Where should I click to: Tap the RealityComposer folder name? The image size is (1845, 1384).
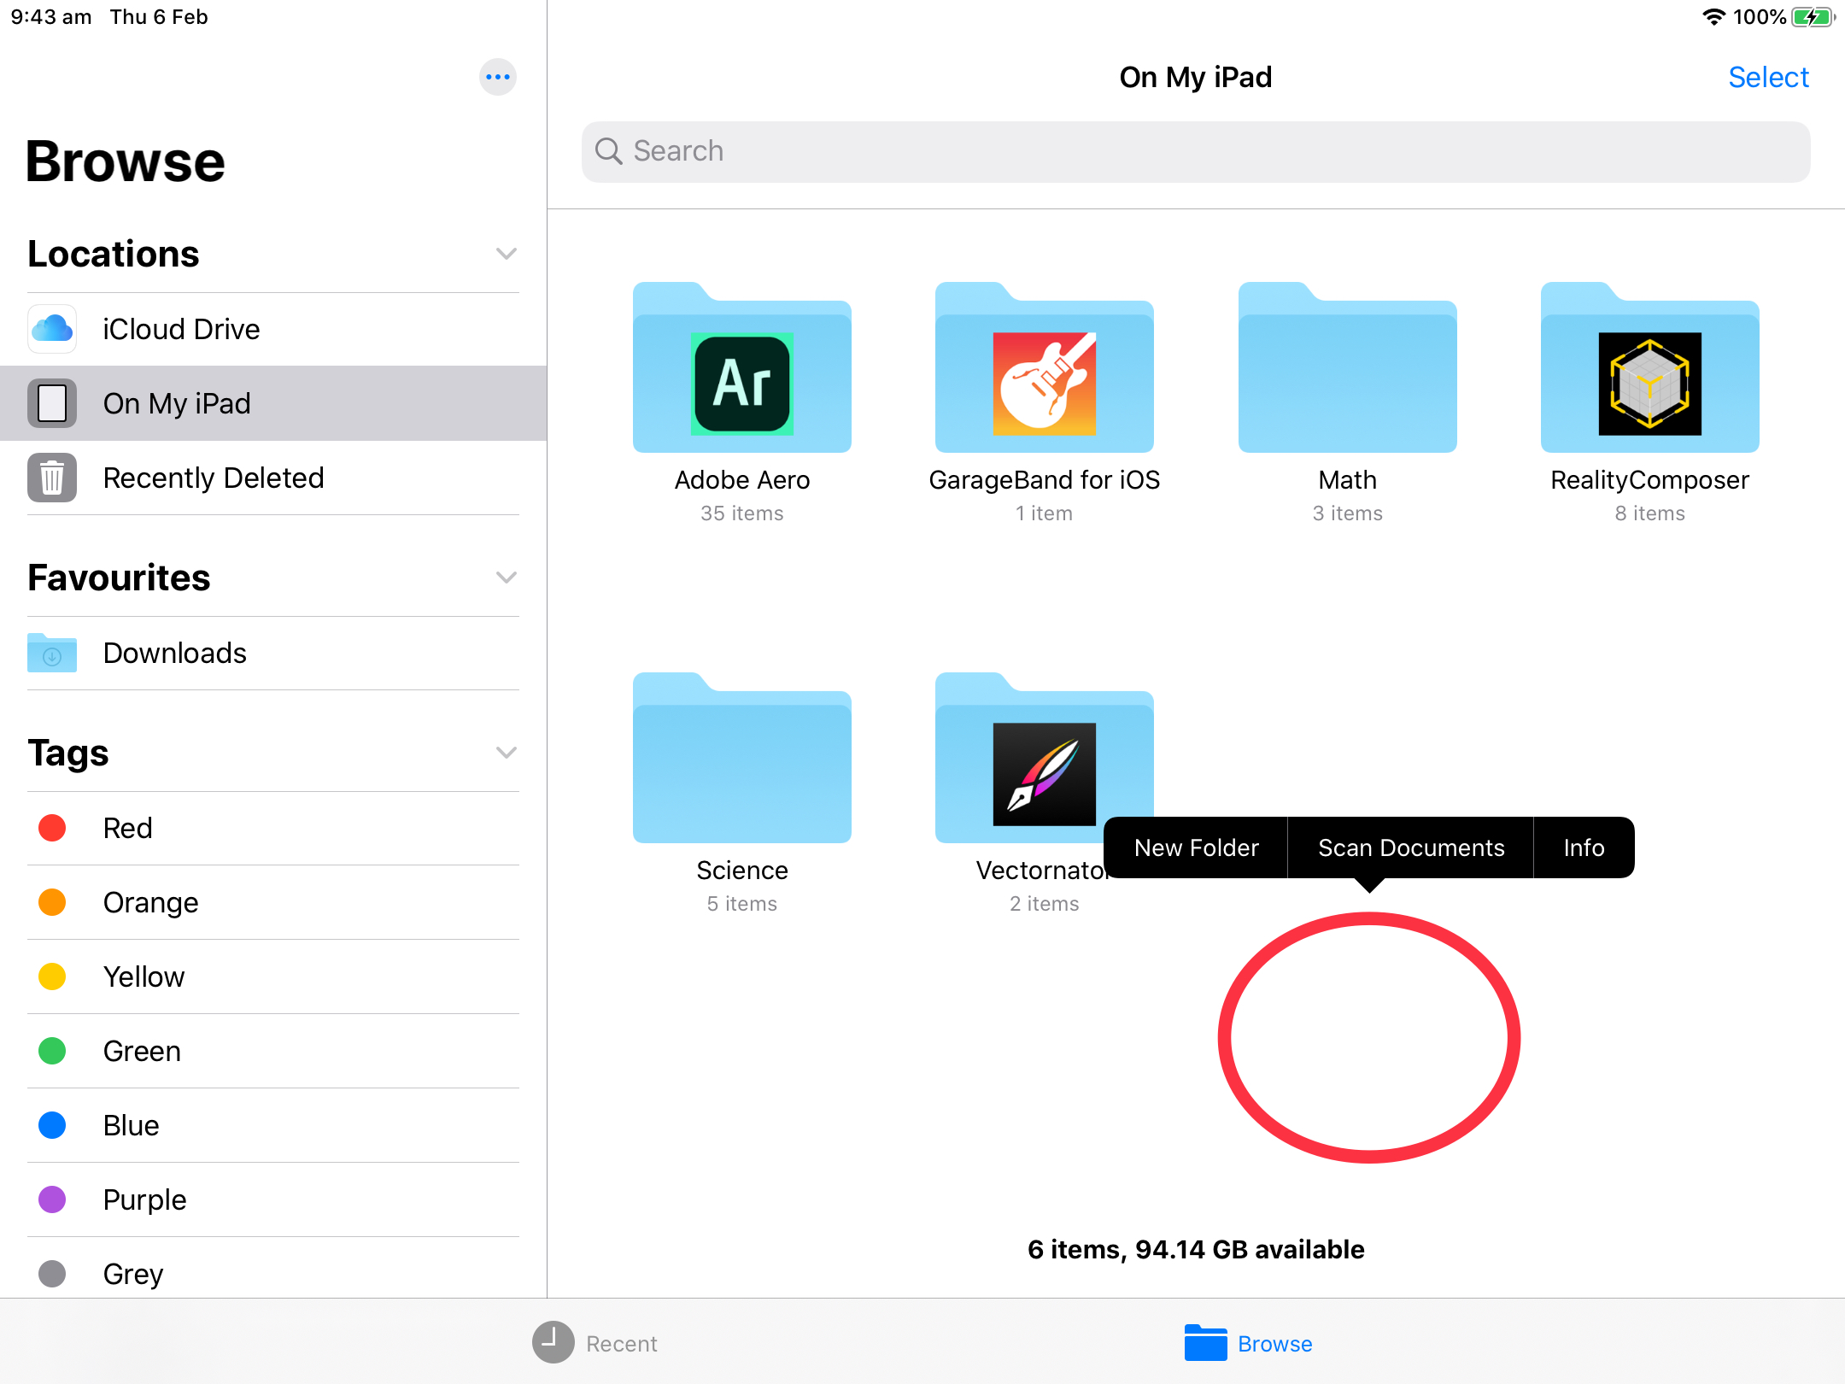click(x=1650, y=480)
